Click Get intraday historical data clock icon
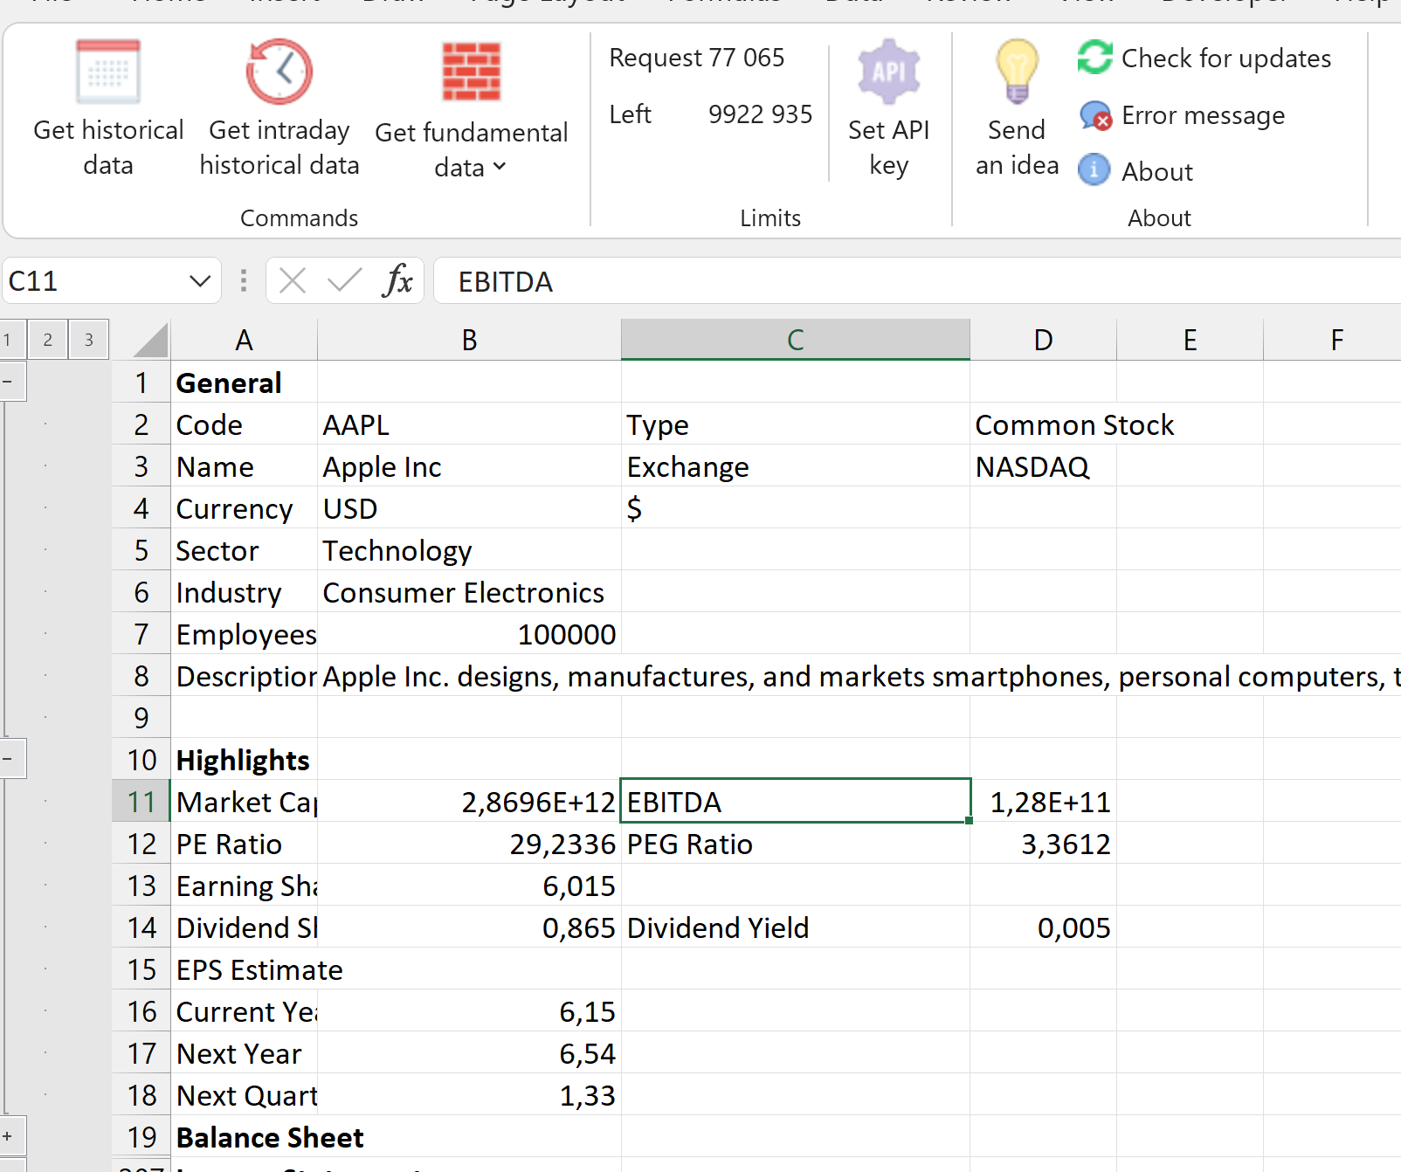The width and height of the screenshot is (1401, 1172). pyautogui.click(x=280, y=72)
